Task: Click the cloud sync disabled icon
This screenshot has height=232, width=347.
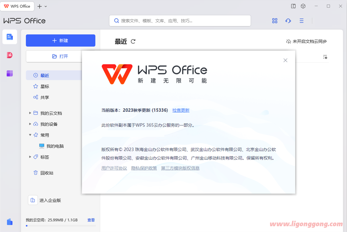Action: (x=289, y=41)
